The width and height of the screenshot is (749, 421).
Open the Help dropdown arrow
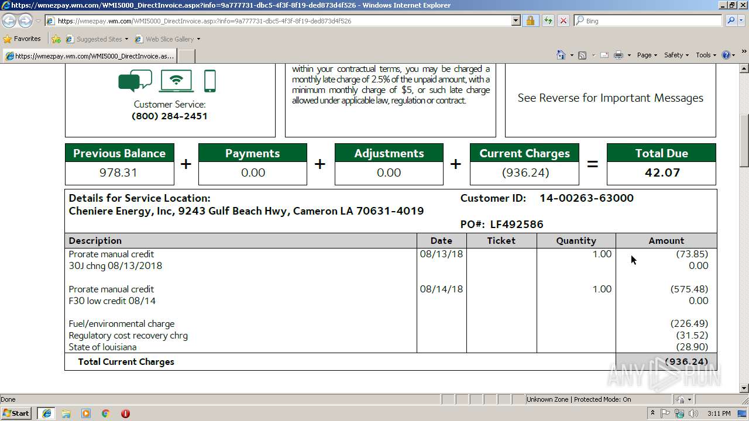coord(734,55)
